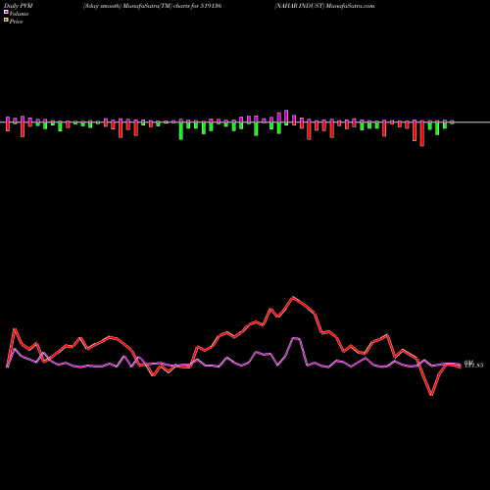Click the peak of the red price line
The width and height of the screenshot is (490, 490).
pos(293,297)
